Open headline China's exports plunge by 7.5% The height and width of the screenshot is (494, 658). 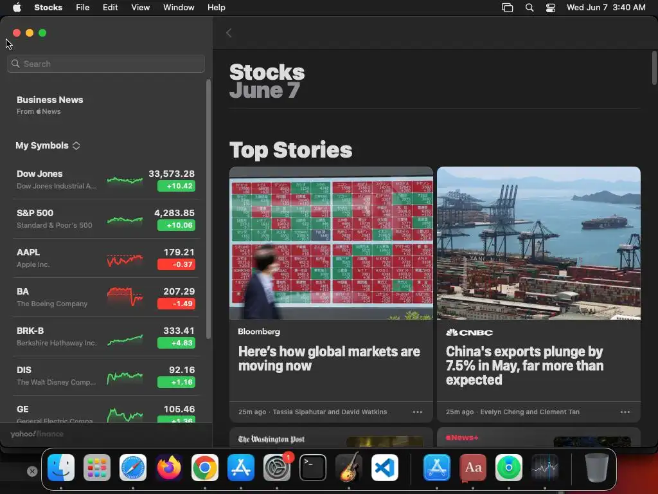click(524, 365)
